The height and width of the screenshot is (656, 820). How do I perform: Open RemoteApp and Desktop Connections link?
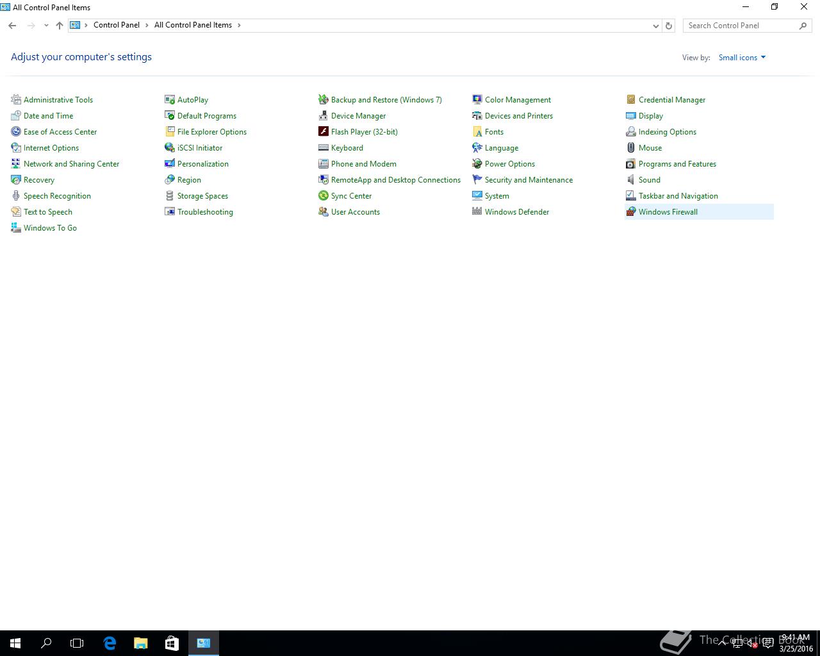396,179
